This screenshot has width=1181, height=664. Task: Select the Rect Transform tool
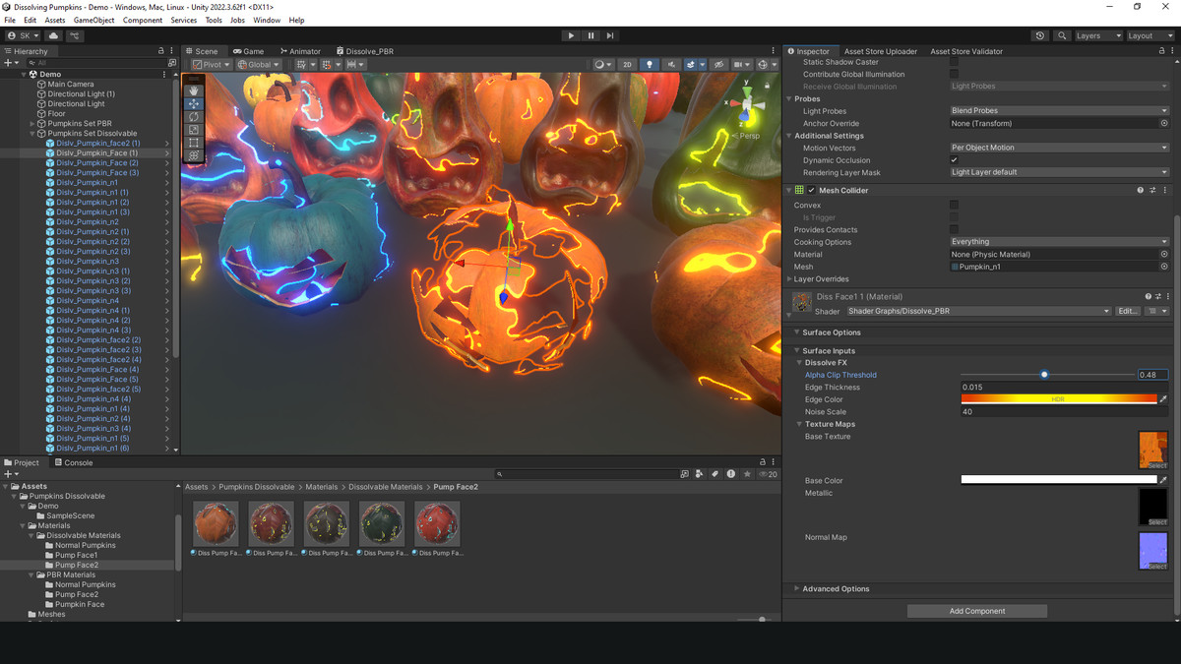pyautogui.click(x=193, y=142)
